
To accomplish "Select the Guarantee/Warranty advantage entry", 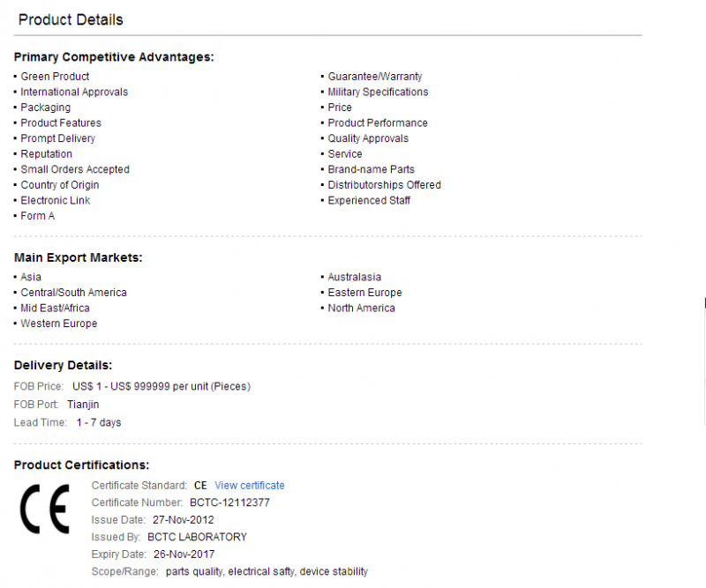I will 375,77.
